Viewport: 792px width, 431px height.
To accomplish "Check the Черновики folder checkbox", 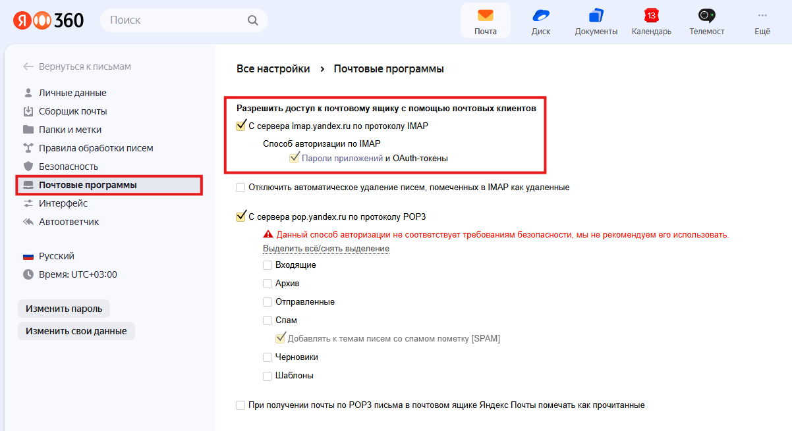I will tap(268, 357).
